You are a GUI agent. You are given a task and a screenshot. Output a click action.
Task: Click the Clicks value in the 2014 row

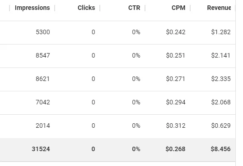point(93,126)
